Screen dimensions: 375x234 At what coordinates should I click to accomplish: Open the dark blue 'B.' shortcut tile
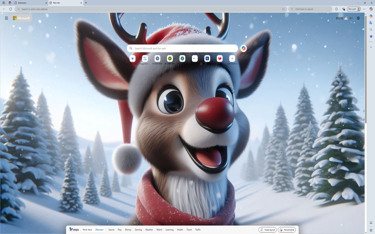pyautogui.click(x=207, y=60)
